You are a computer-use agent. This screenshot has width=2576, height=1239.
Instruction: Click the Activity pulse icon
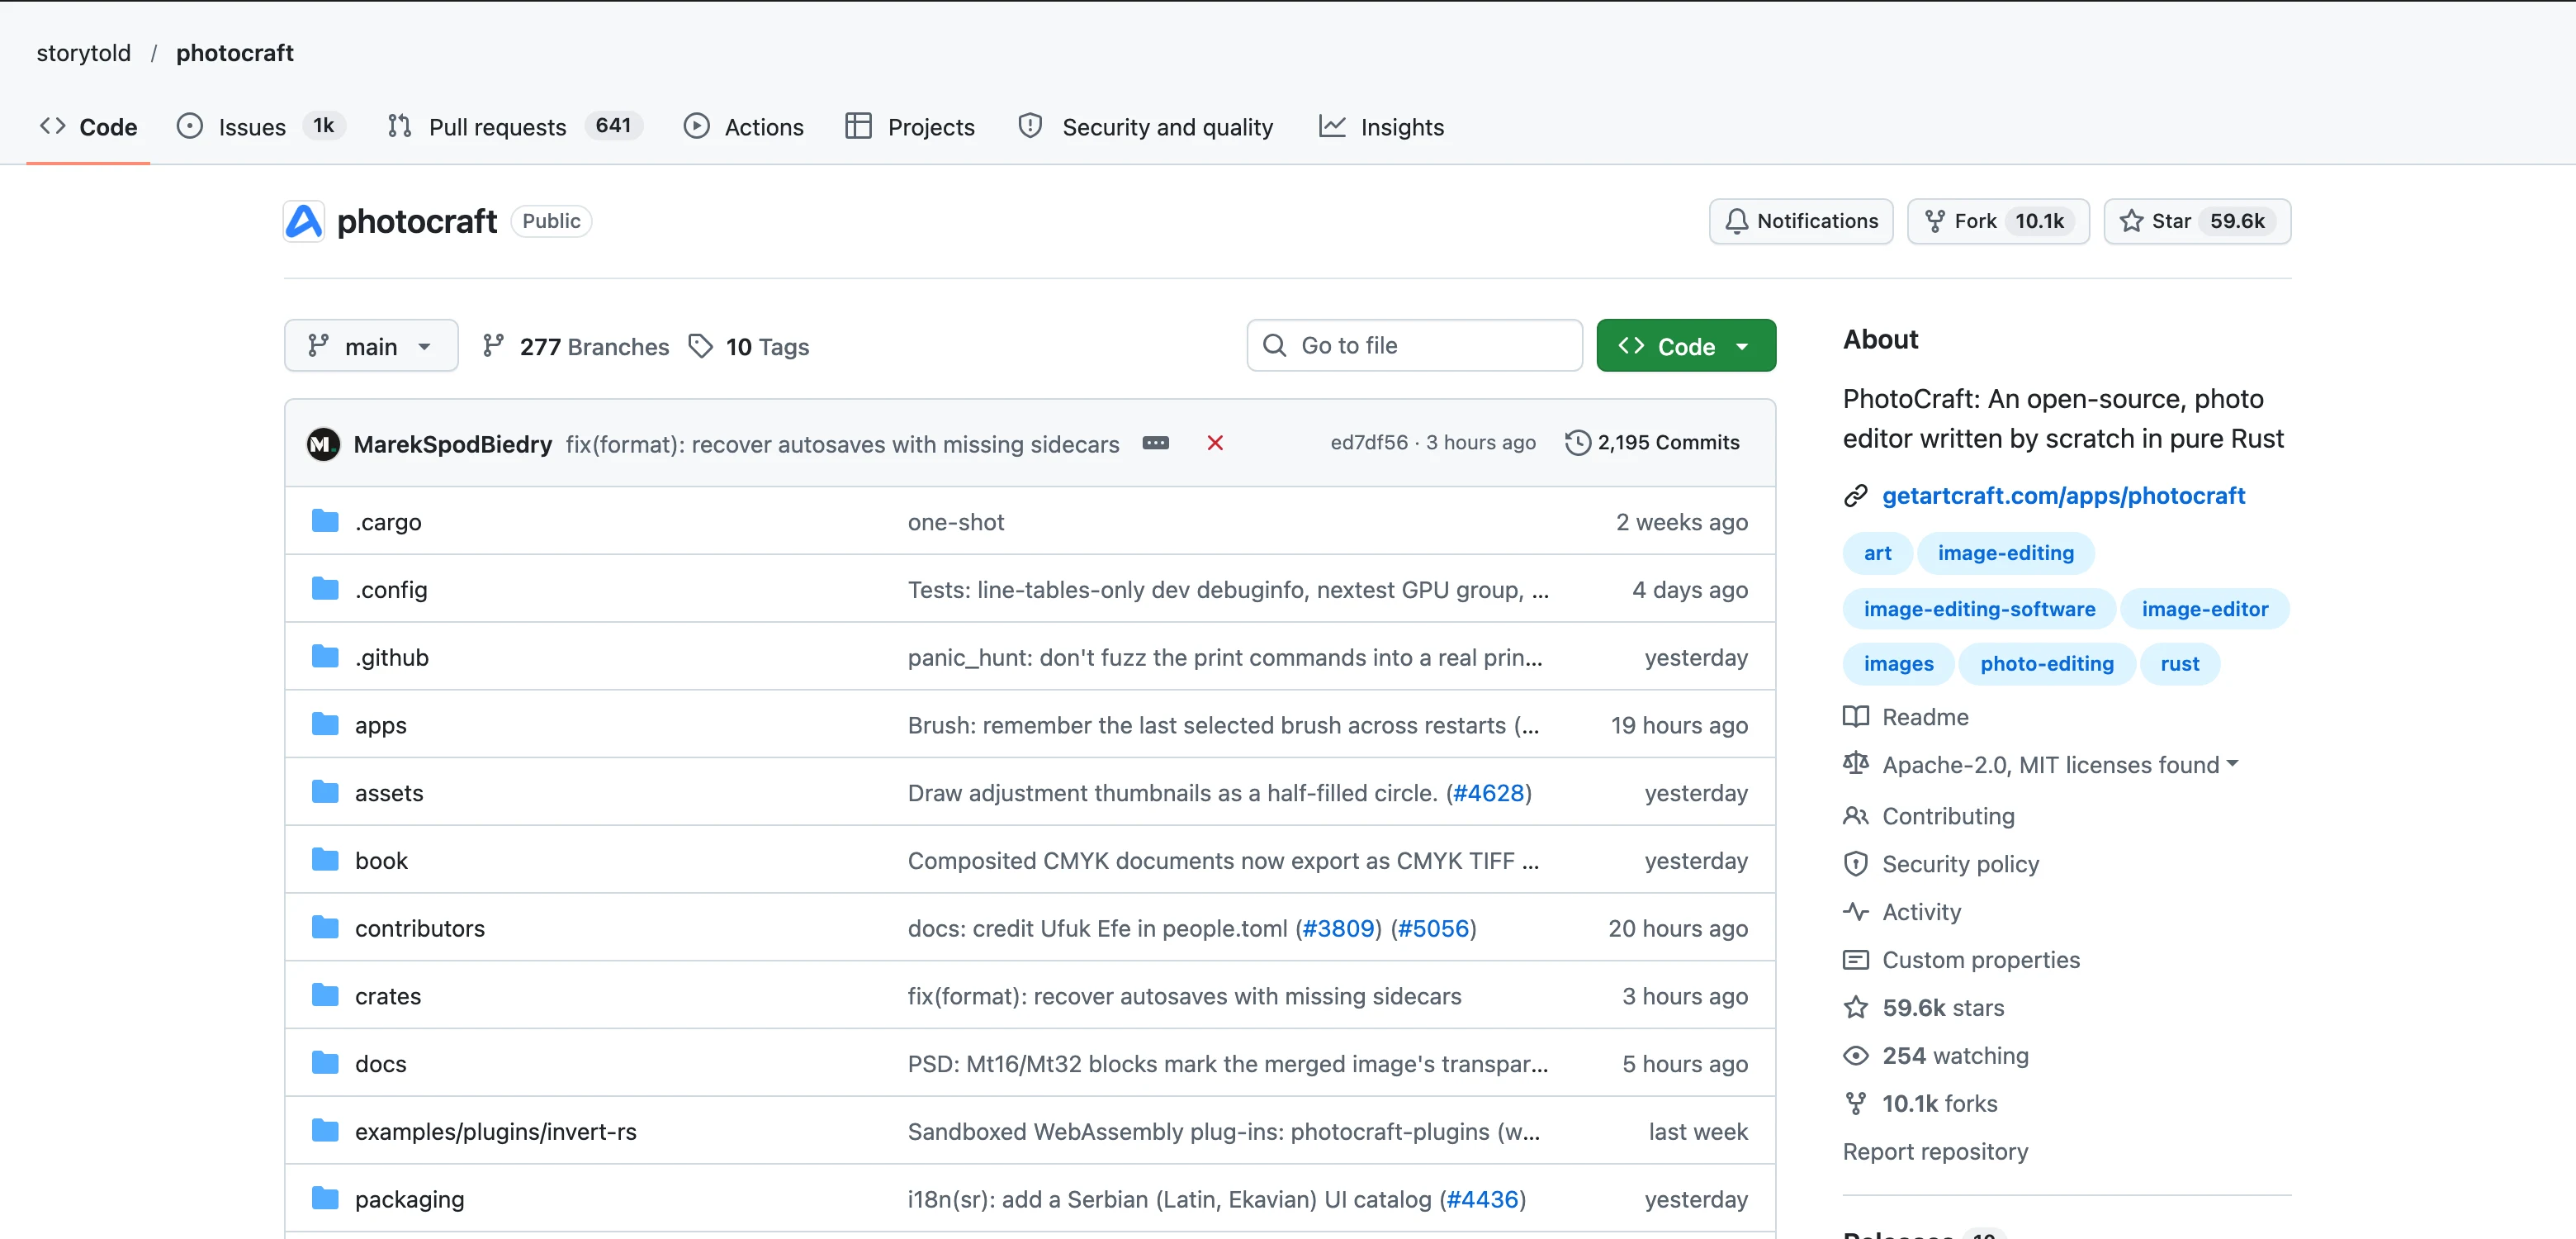[x=1856, y=912]
